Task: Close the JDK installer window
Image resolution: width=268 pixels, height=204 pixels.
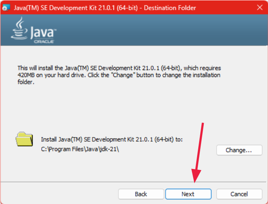Action: coord(259,8)
